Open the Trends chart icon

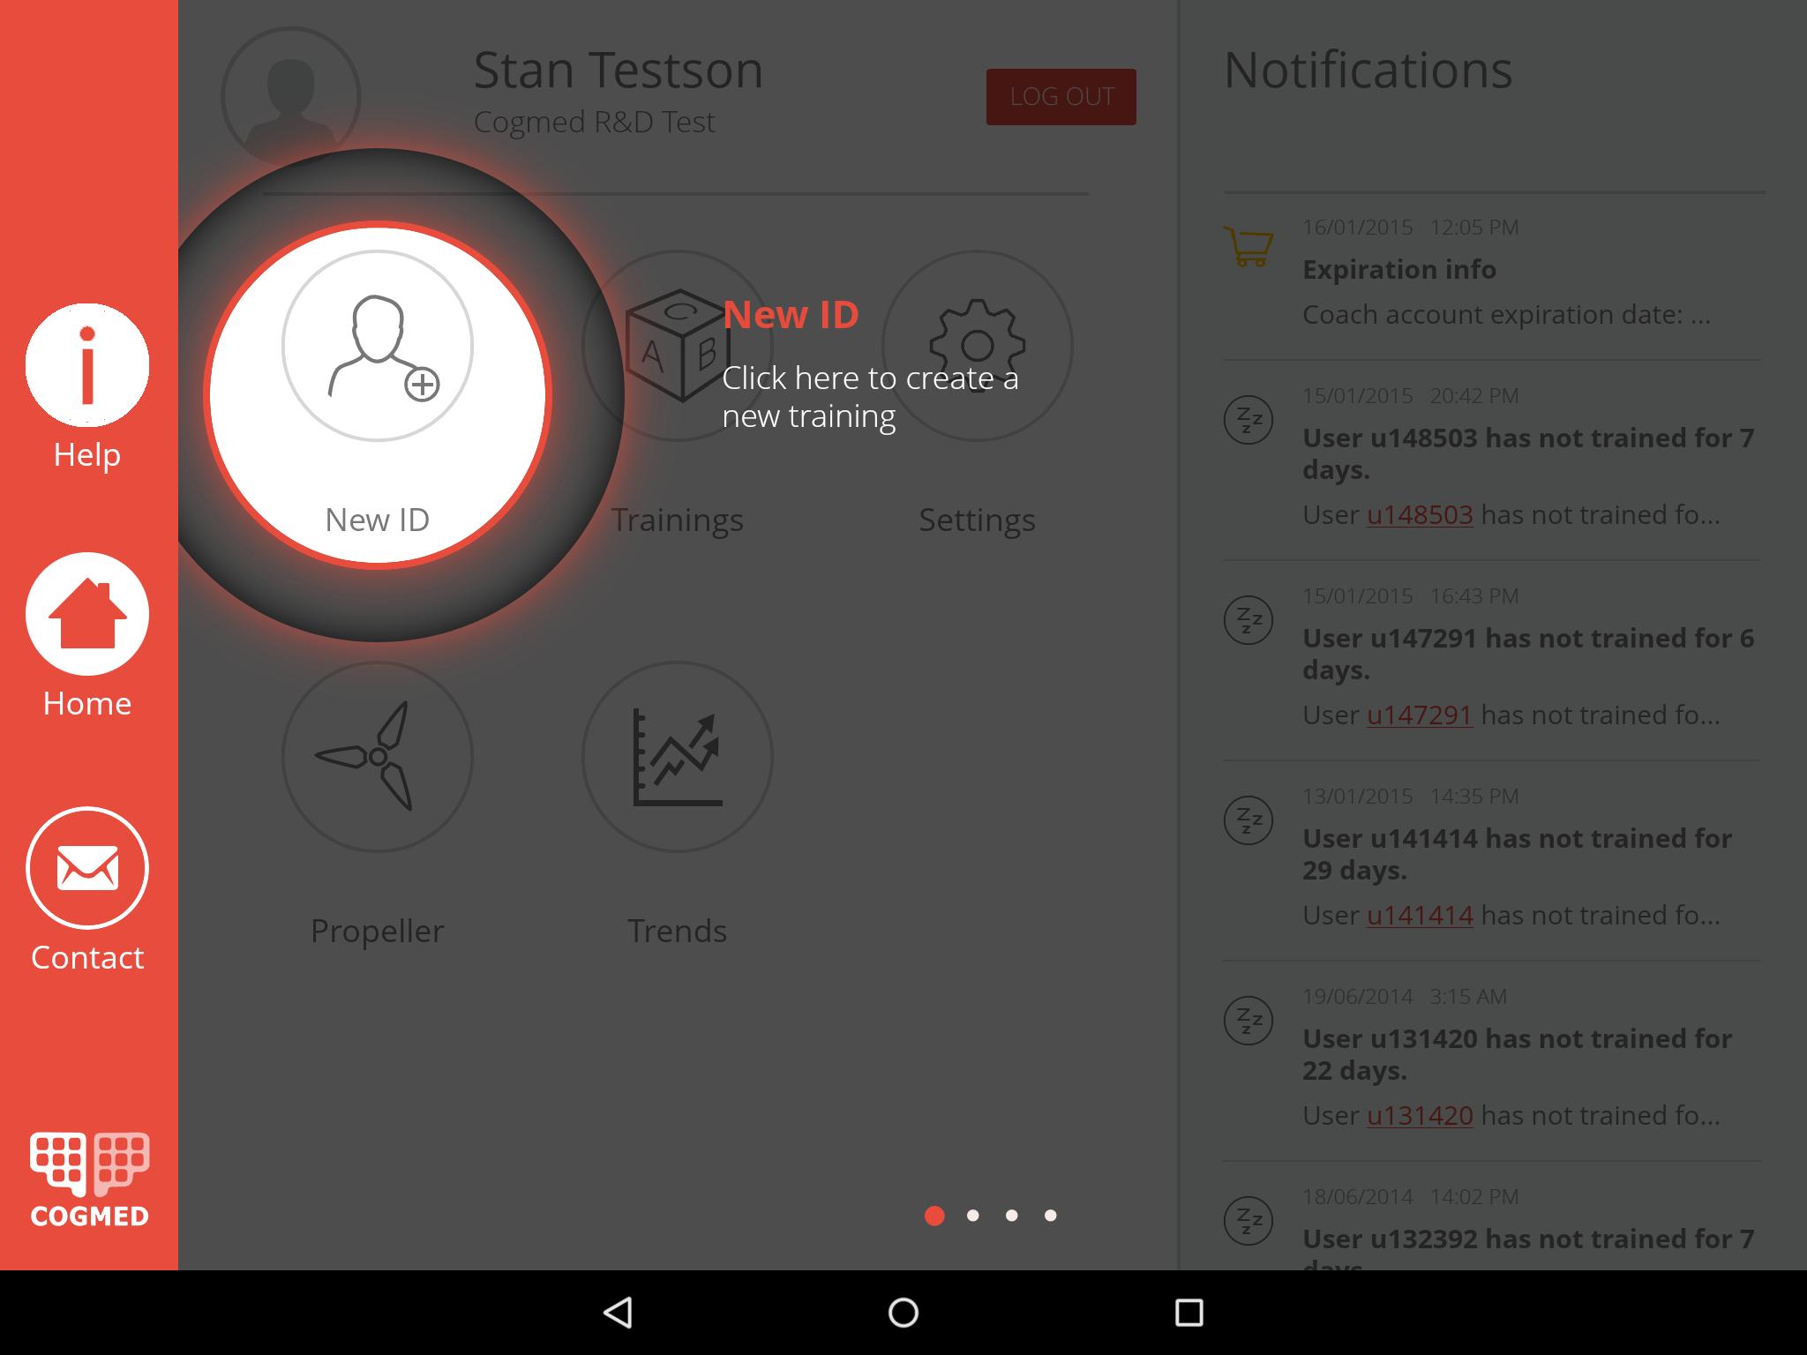pyautogui.click(x=678, y=757)
